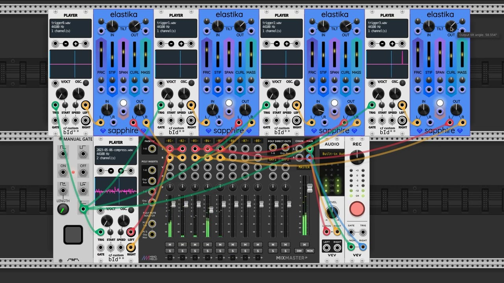Click the channel 01 volume fader

(x=173, y=204)
